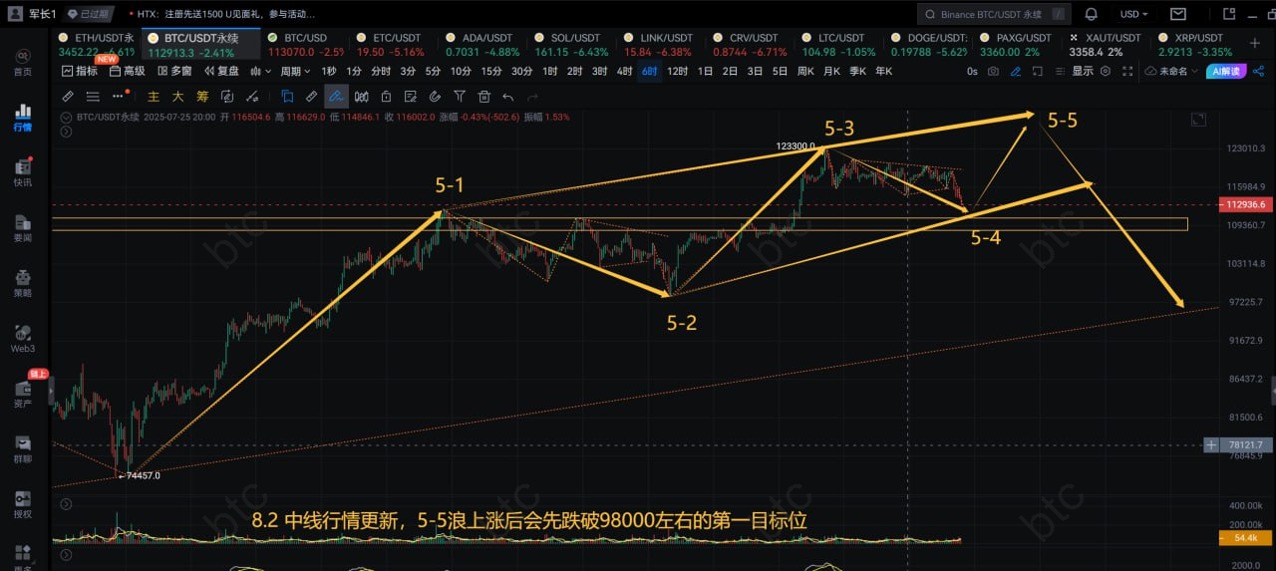The image size is (1276, 571).
Task: Switch to the DOGE/USDT tab
Action: coord(930,44)
